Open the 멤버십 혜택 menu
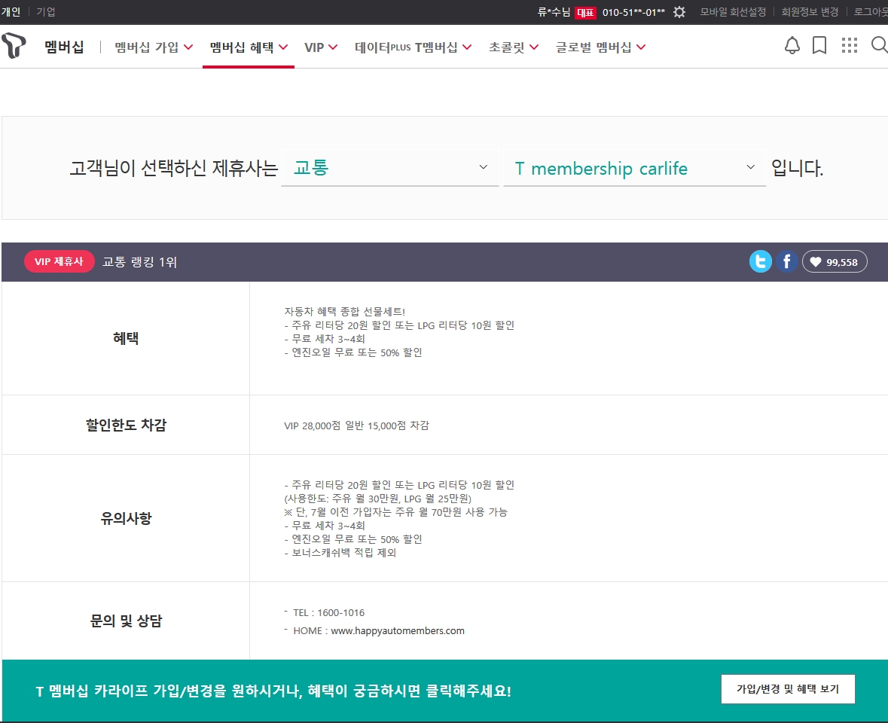 click(249, 47)
